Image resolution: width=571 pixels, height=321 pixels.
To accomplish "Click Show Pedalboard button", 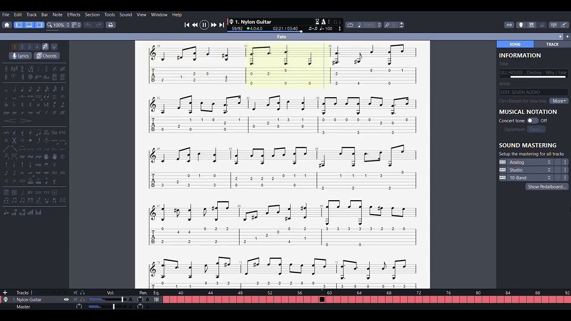I will (x=546, y=187).
